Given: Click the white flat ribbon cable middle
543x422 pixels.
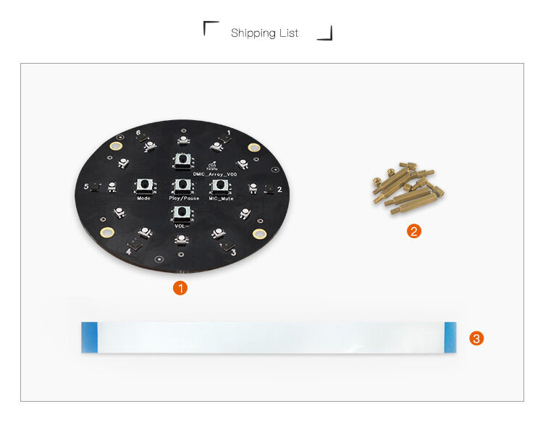Looking at the screenshot, I should (x=271, y=337).
